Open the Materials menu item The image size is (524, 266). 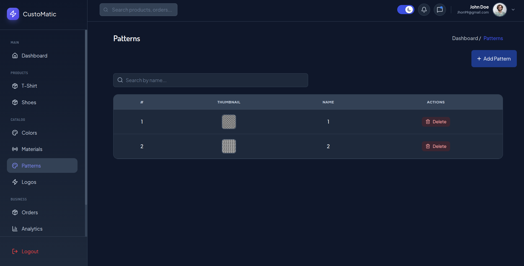42,149
